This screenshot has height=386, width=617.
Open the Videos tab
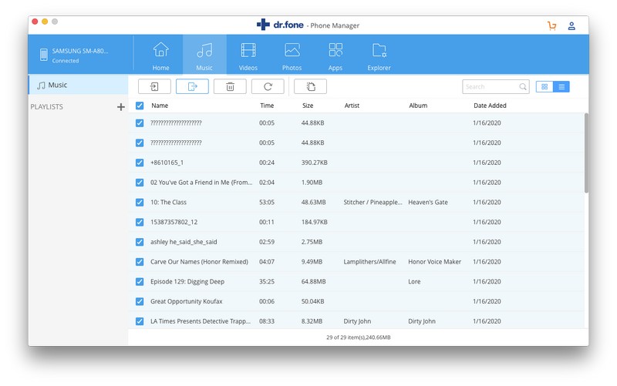coord(248,55)
